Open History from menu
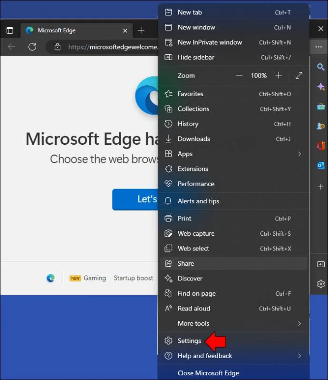328x380 pixels. coord(234,124)
